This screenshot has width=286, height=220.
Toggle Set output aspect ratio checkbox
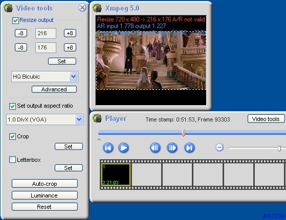(x=12, y=106)
